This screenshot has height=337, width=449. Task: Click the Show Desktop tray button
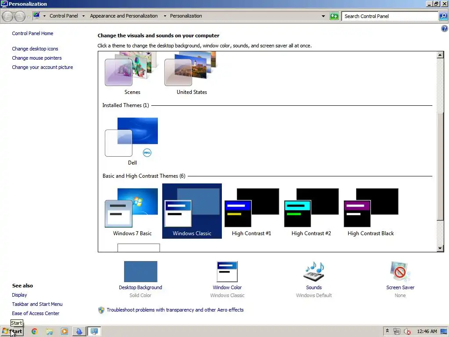[x=444, y=332]
